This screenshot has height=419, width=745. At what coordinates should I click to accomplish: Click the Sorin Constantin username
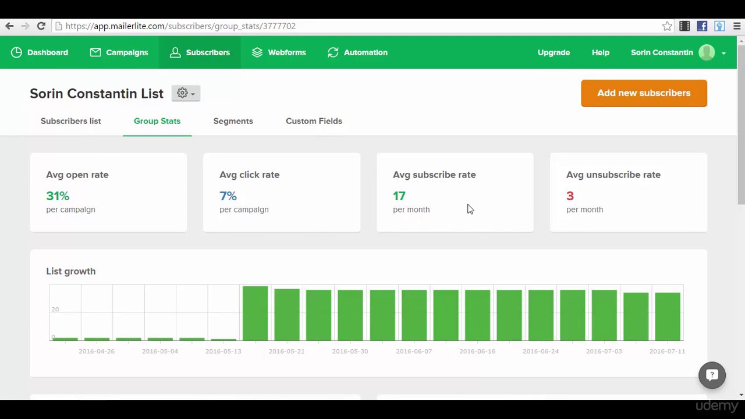coord(662,52)
